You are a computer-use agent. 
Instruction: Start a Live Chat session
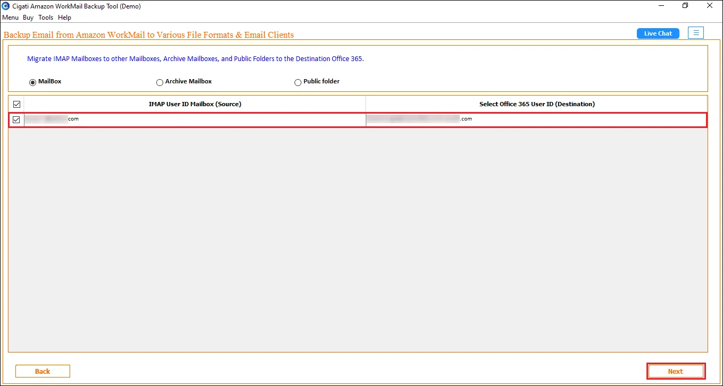pos(658,33)
